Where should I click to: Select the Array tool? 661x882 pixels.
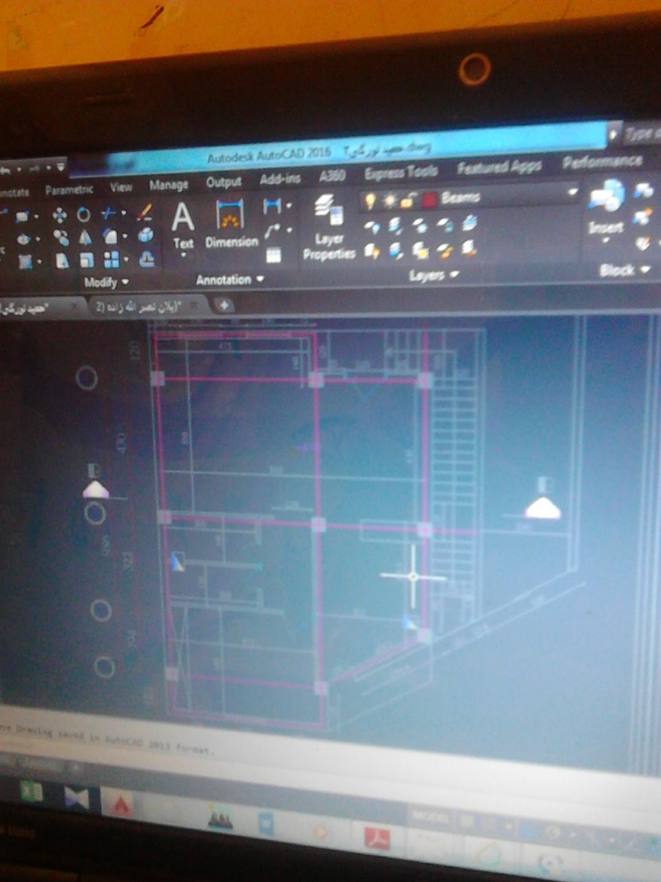click(x=112, y=260)
